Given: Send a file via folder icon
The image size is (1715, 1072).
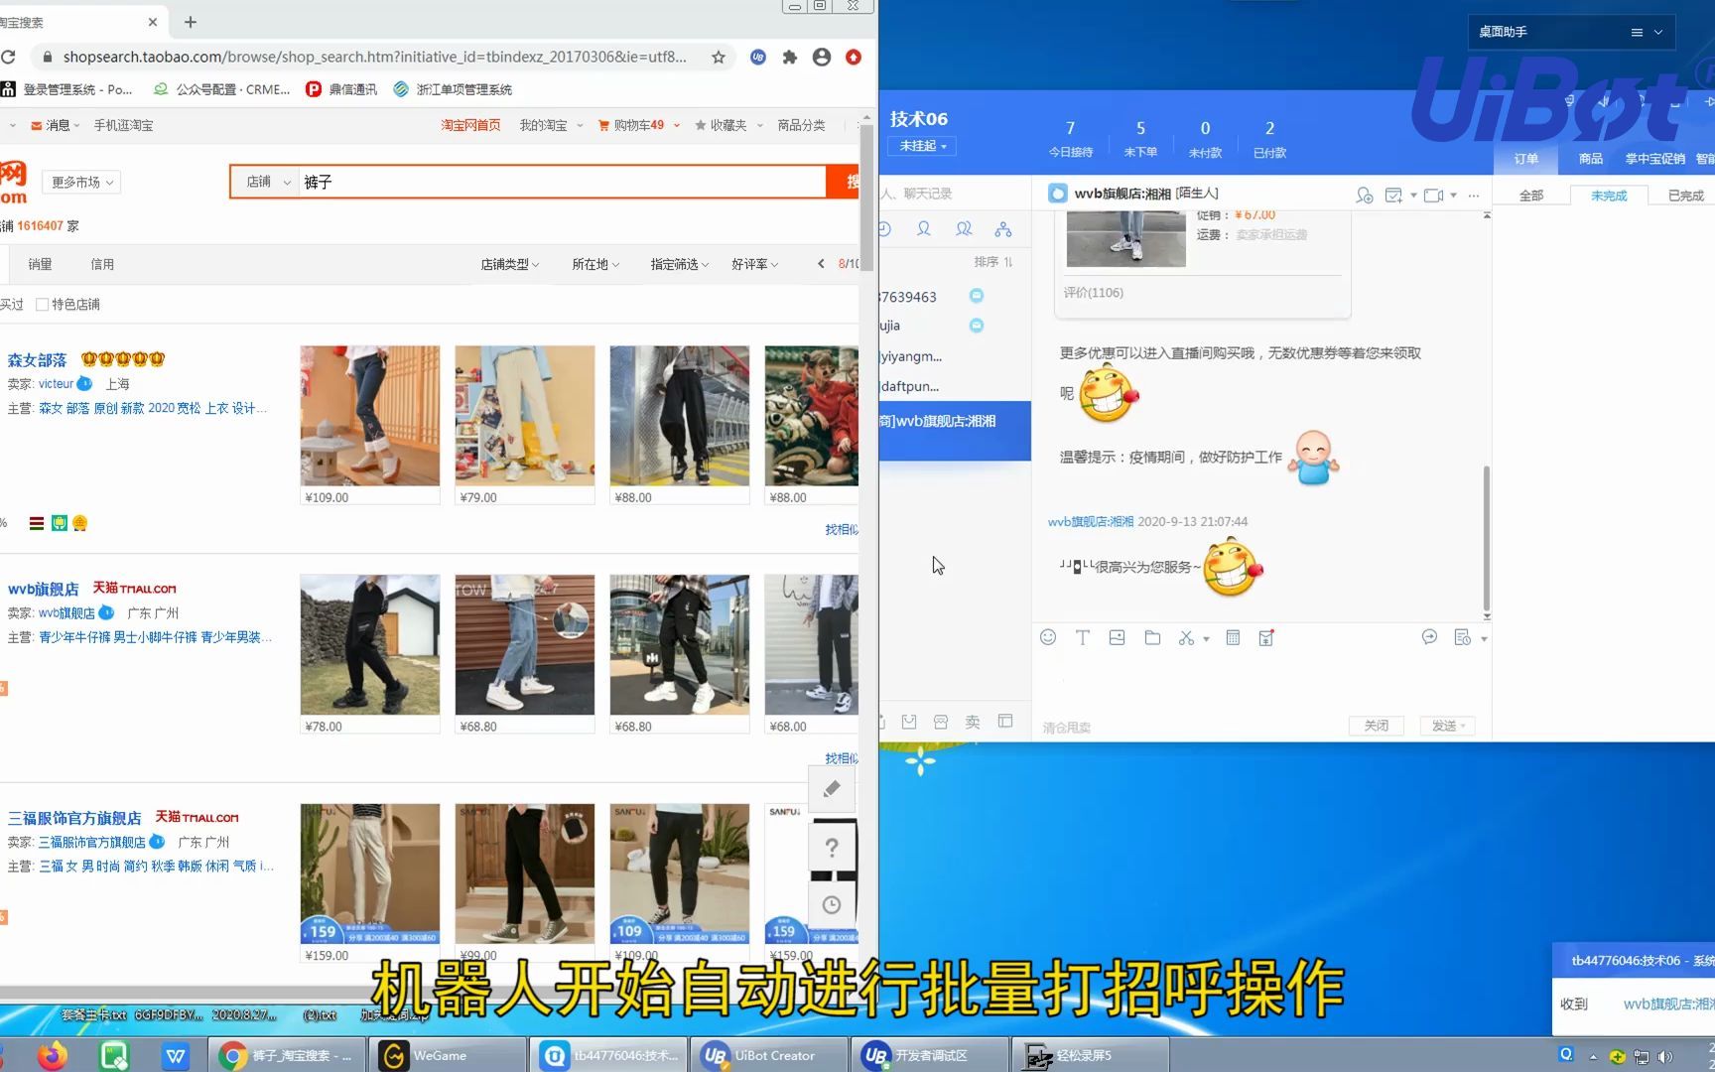Looking at the screenshot, I should 1152,637.
